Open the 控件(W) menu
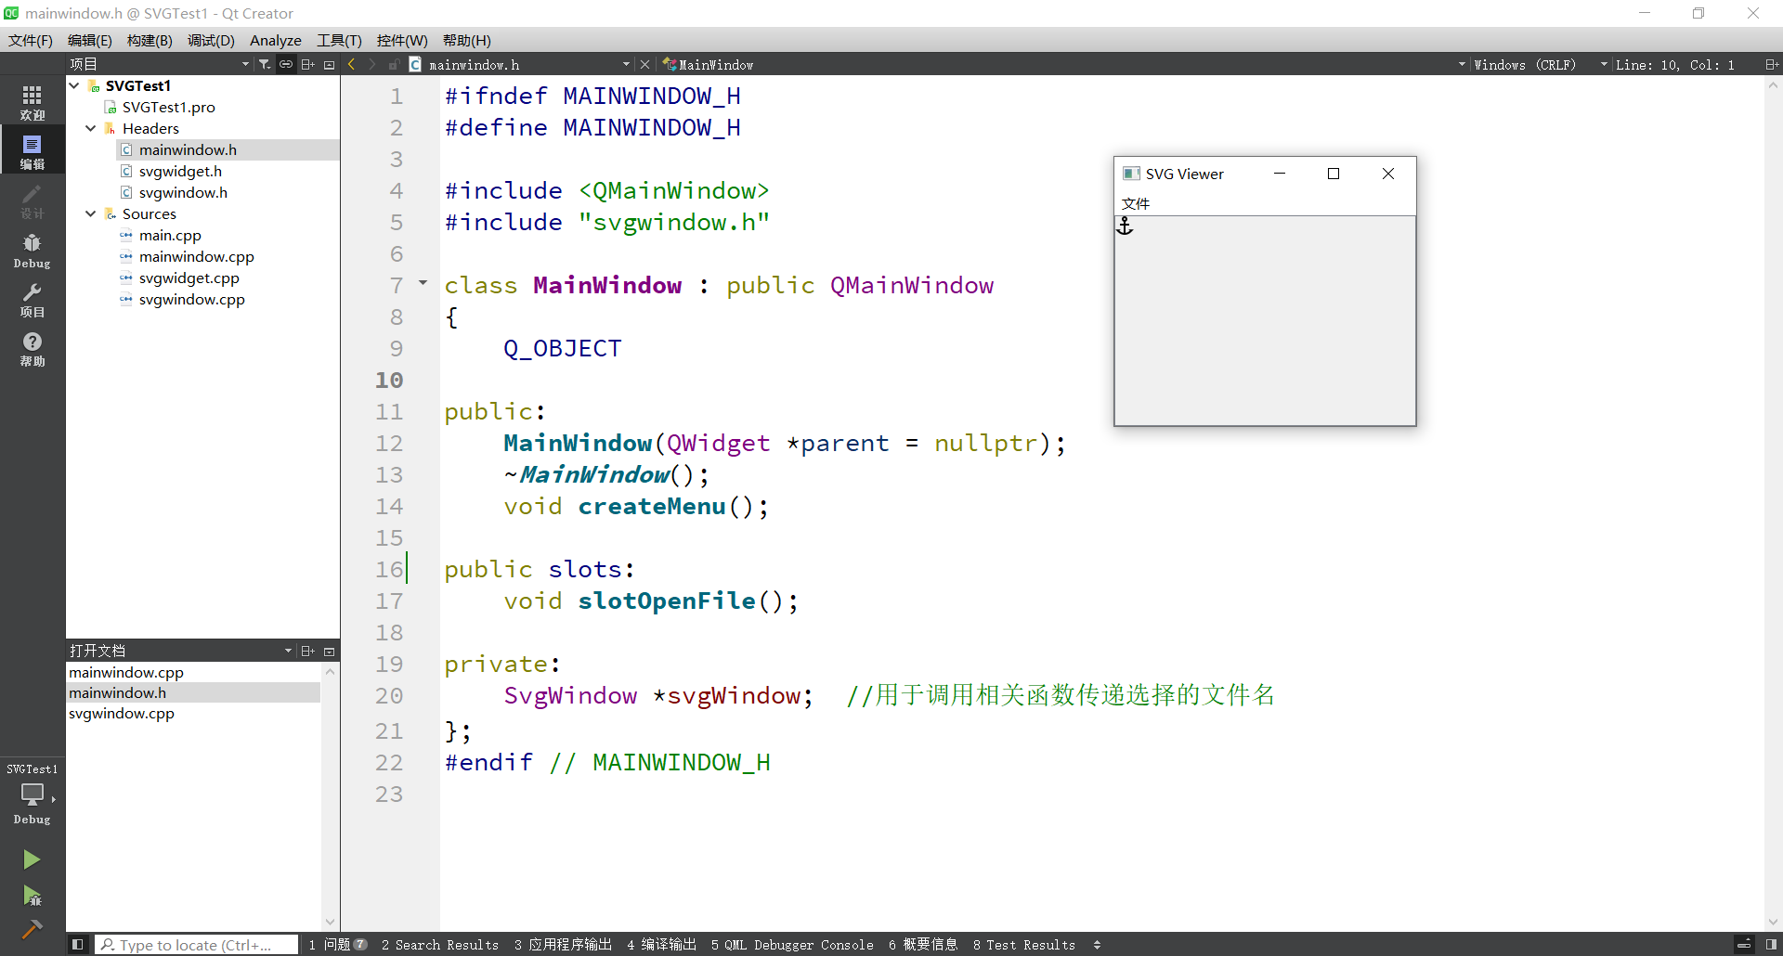 402,41
